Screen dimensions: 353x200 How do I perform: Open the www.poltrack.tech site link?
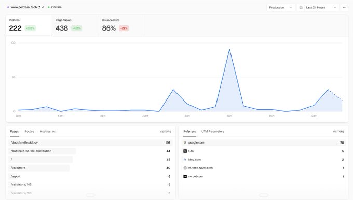pyautogui.click(x=24, y=7)
